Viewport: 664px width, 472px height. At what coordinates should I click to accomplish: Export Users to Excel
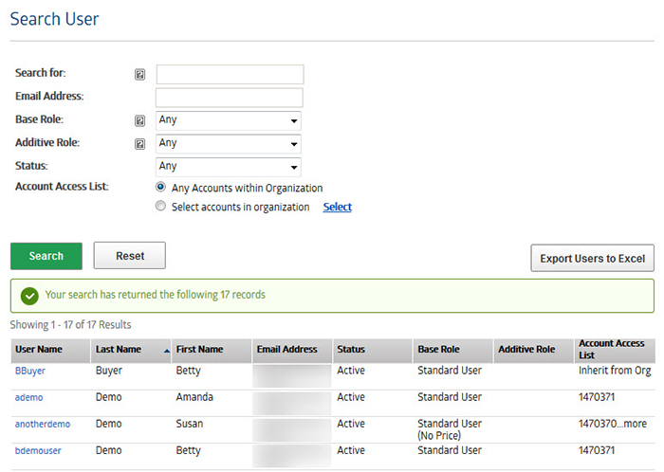593,258
